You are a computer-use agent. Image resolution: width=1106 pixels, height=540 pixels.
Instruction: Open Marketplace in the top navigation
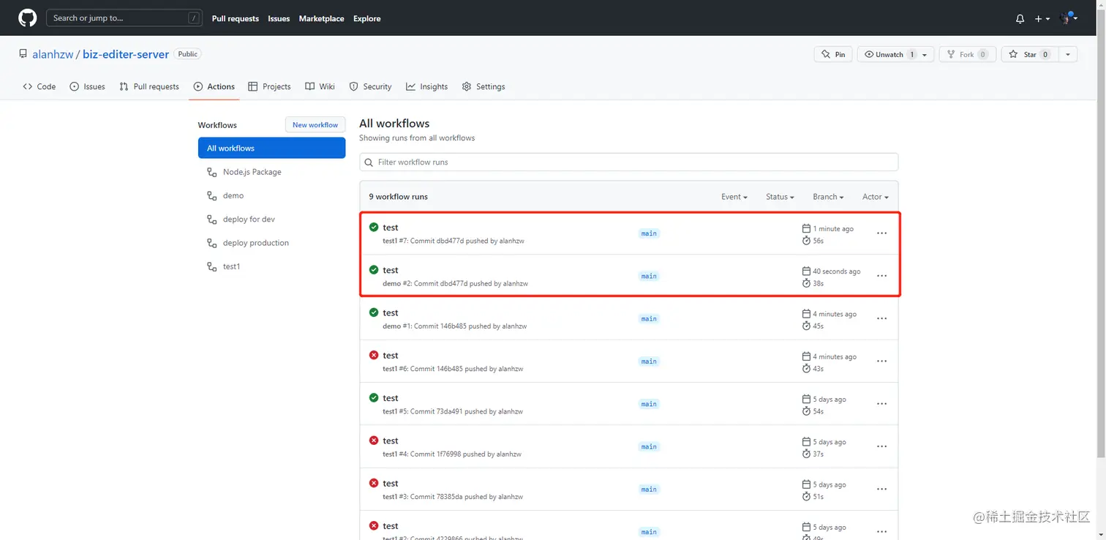click(321, 19)
